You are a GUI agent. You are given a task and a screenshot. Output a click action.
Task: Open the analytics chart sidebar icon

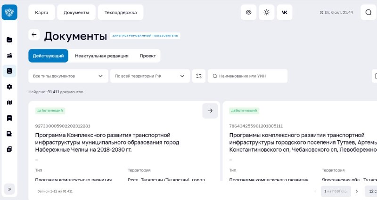tap(9, 56)
